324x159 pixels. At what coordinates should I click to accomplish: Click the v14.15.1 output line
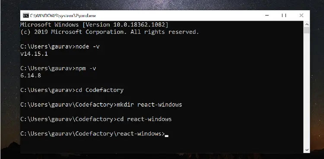coord(34,54)
